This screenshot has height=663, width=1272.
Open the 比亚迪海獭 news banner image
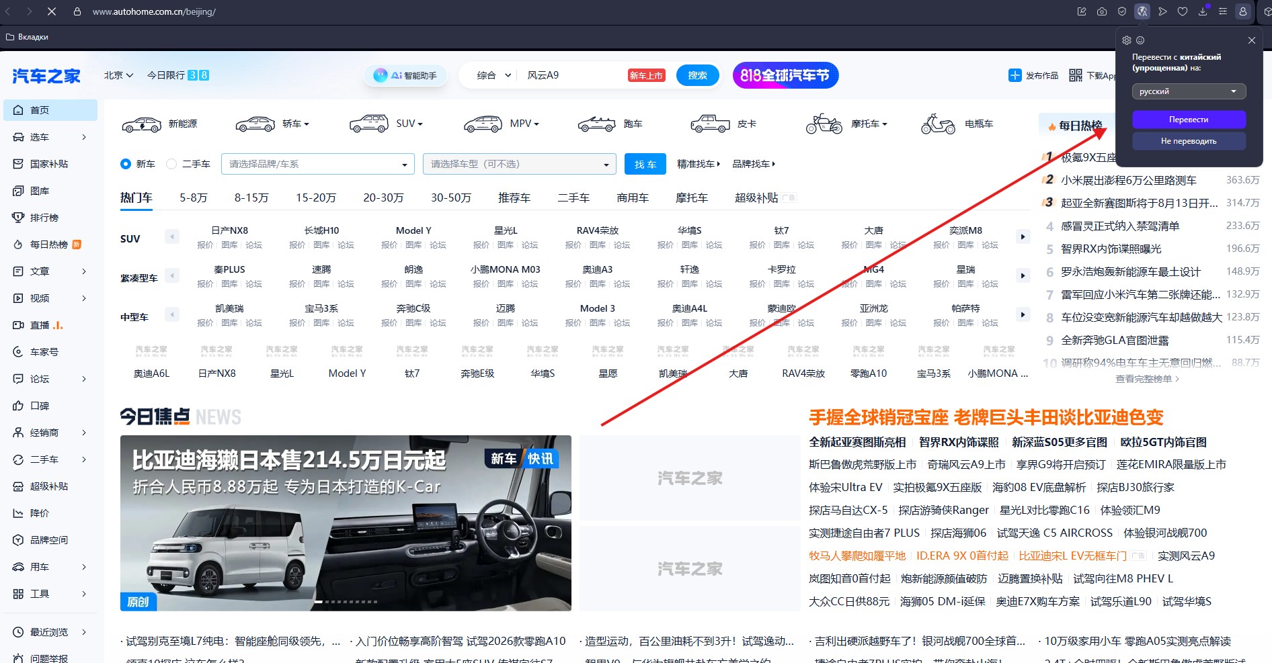click(346, 523)
